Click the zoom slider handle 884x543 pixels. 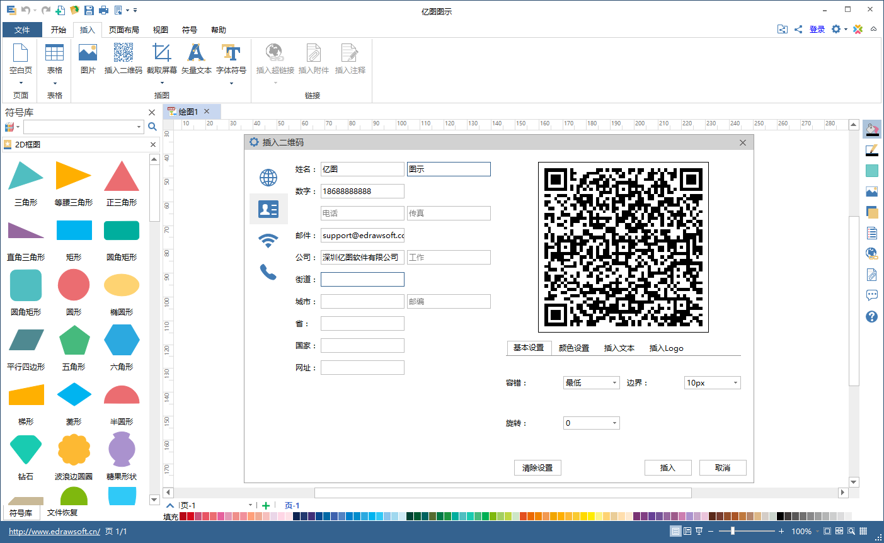click(x=732, y=531)
